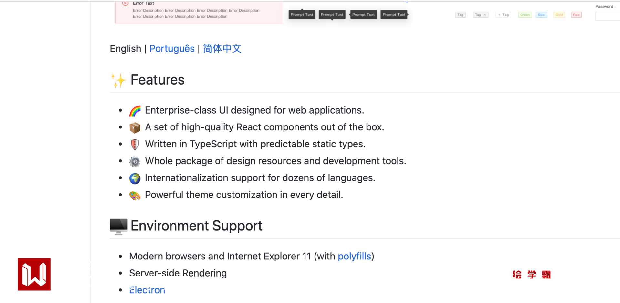Switch to the 简体中文 language link
The height and width of the screenshot is (303, 620).
(222, 49)
